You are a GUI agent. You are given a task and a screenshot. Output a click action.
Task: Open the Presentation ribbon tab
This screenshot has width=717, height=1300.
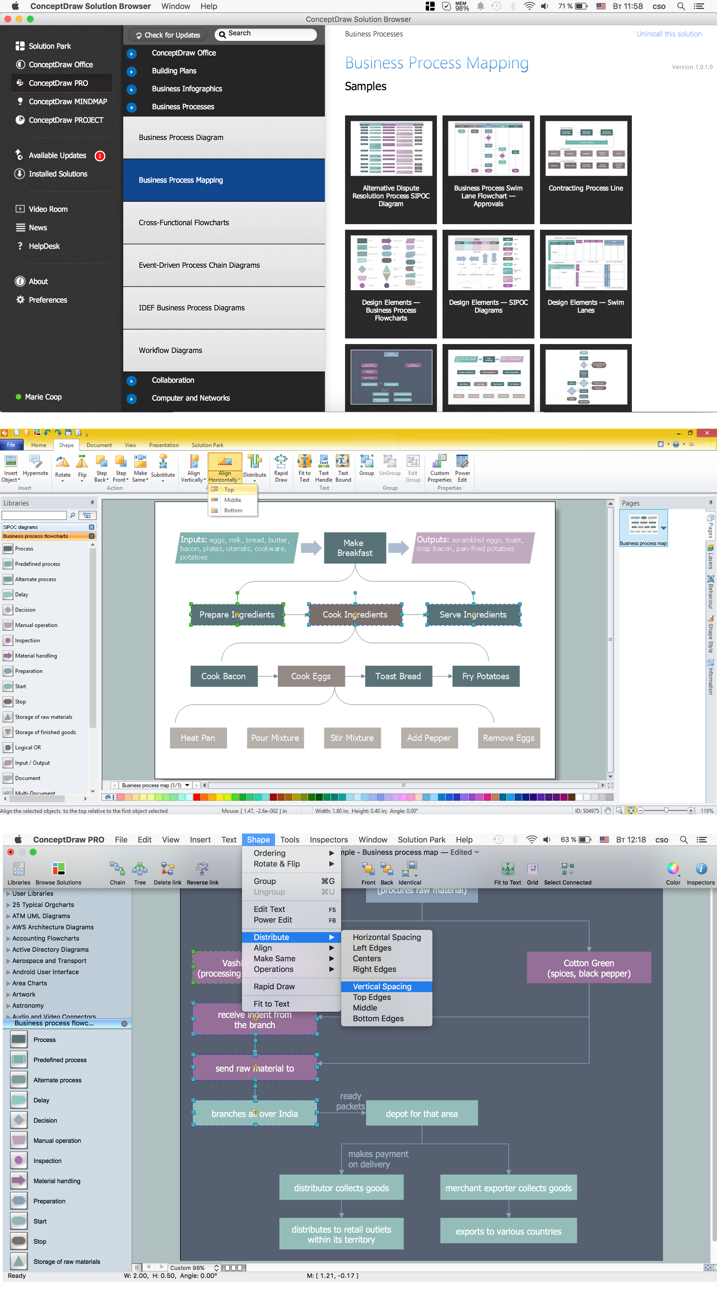(164, 445)
